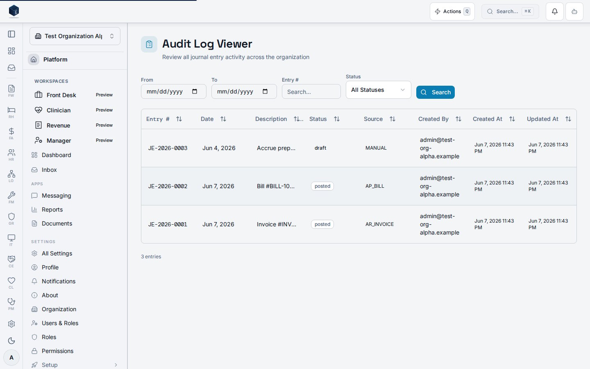Select entry JE-2026-0002
The image size is (590, 369).
point(359,186)
